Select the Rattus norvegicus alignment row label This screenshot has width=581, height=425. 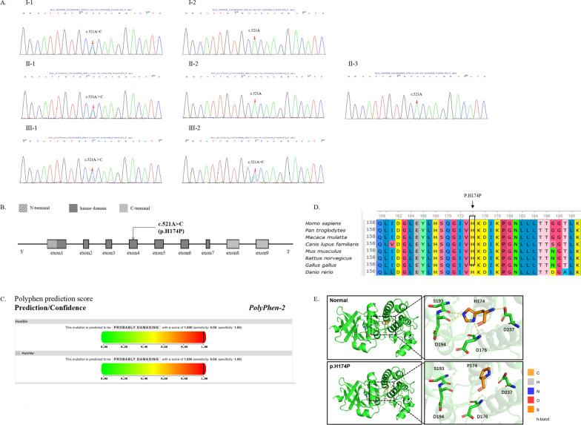coord(328,258)
